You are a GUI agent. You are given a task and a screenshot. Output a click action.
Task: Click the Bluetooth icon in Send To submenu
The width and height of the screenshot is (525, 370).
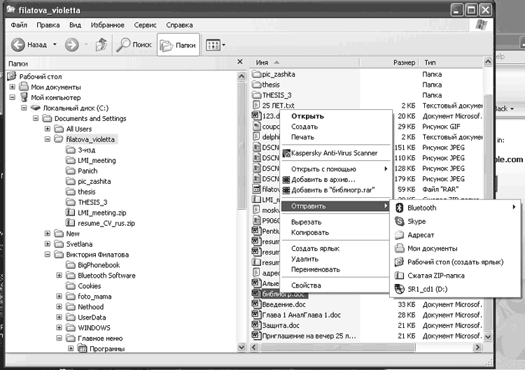coord(400,208)
